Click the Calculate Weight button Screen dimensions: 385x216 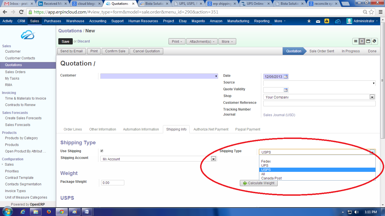[259, 183]
